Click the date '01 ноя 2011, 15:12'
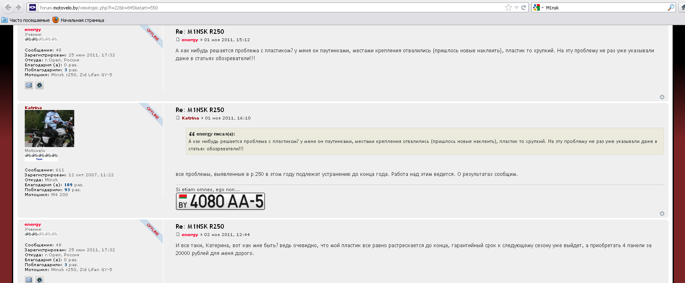 [x=227, y=40]
